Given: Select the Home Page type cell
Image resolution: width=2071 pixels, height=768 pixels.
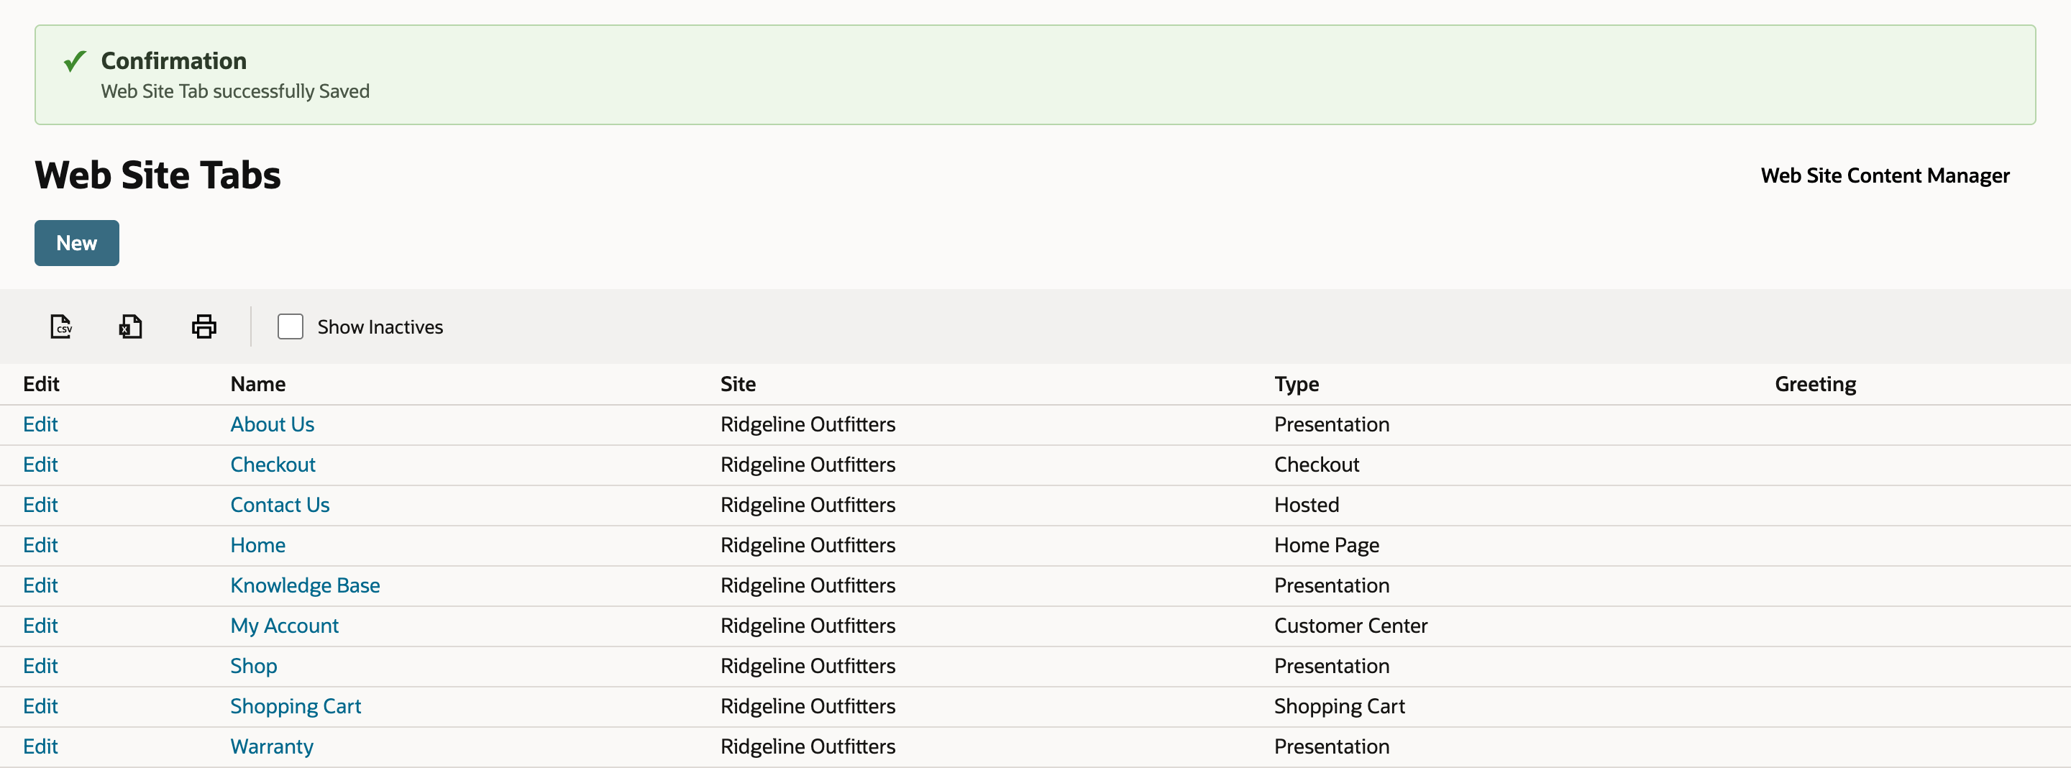Looking at the screenshot, I should [x=1327, y=544].
